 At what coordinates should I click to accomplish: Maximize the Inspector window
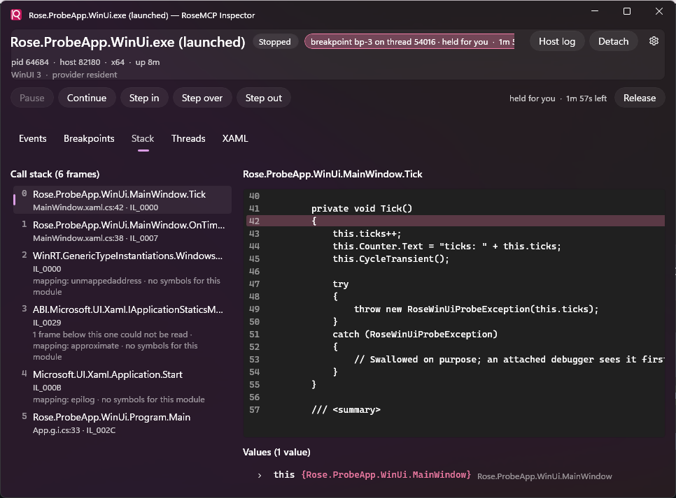627,11
